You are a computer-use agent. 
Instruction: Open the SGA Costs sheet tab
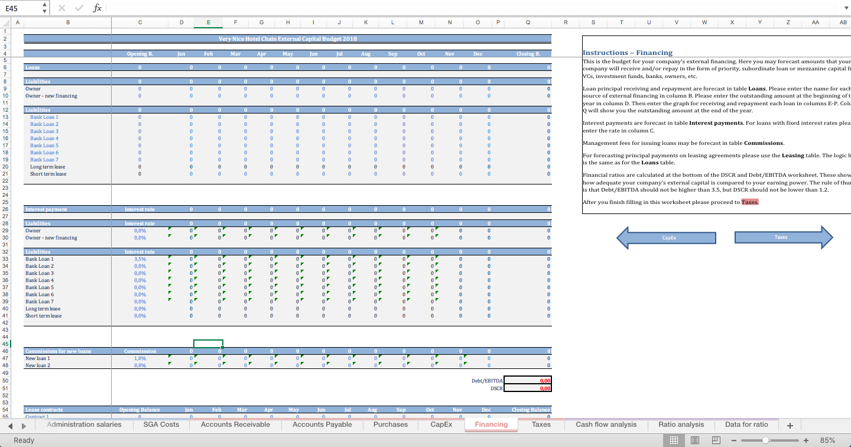pos(161,425)
